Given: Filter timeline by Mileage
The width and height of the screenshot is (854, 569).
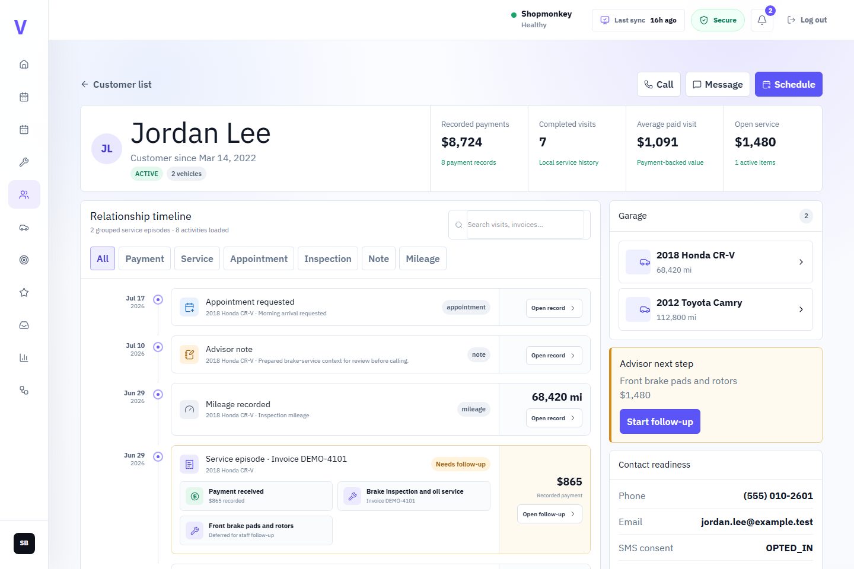Looking at the screenshot, I should point(423,258).
